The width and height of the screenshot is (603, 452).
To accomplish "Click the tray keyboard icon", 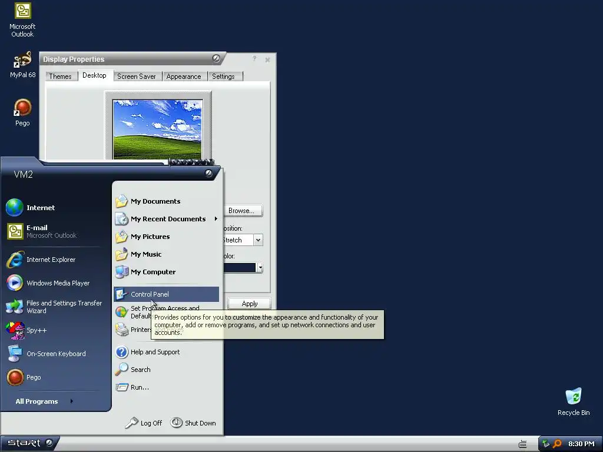I will pyautogui.click(x=523, y=444).
